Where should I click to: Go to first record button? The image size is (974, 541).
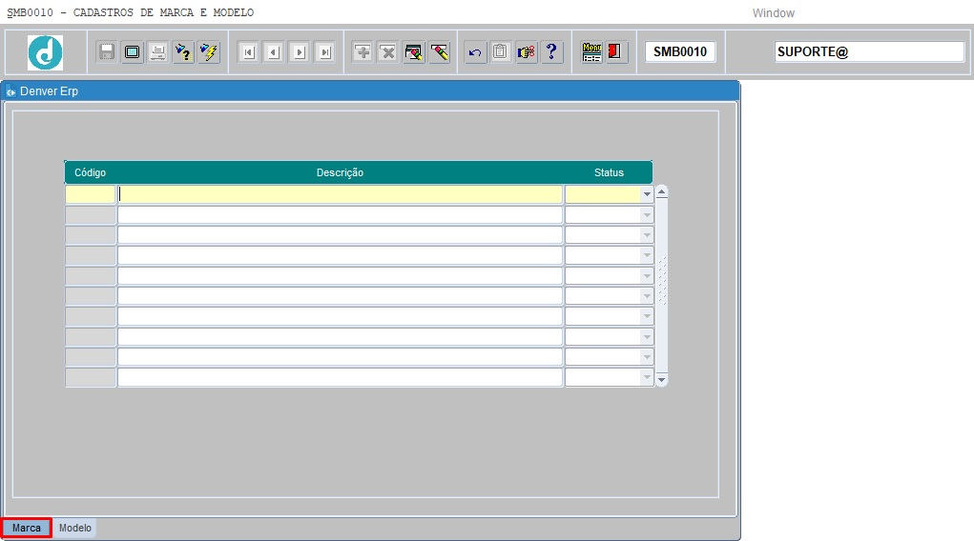[248, 52]
